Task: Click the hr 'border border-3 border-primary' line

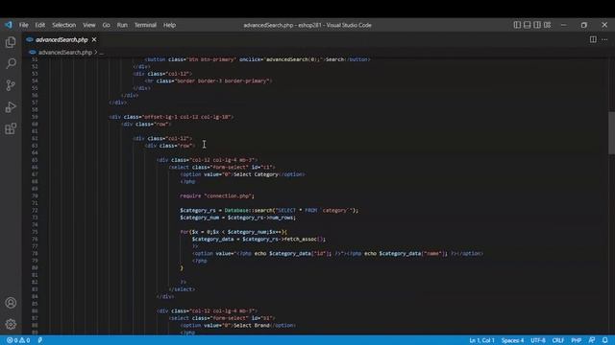Action: pyautogui.click(x=209, y=80)
